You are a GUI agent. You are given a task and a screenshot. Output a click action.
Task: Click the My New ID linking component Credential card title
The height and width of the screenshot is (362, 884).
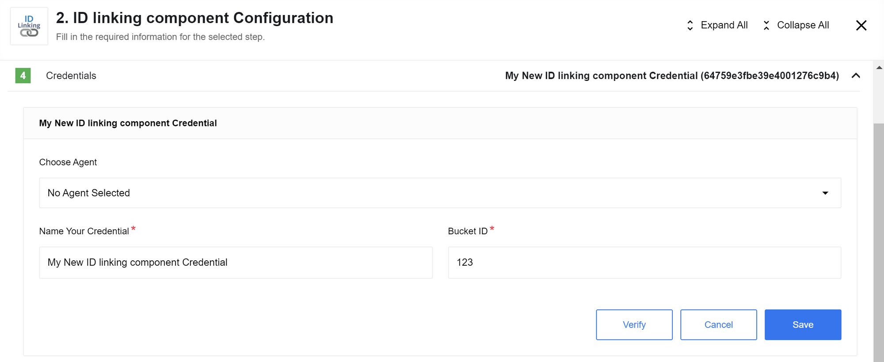click(x=128, y=123)
